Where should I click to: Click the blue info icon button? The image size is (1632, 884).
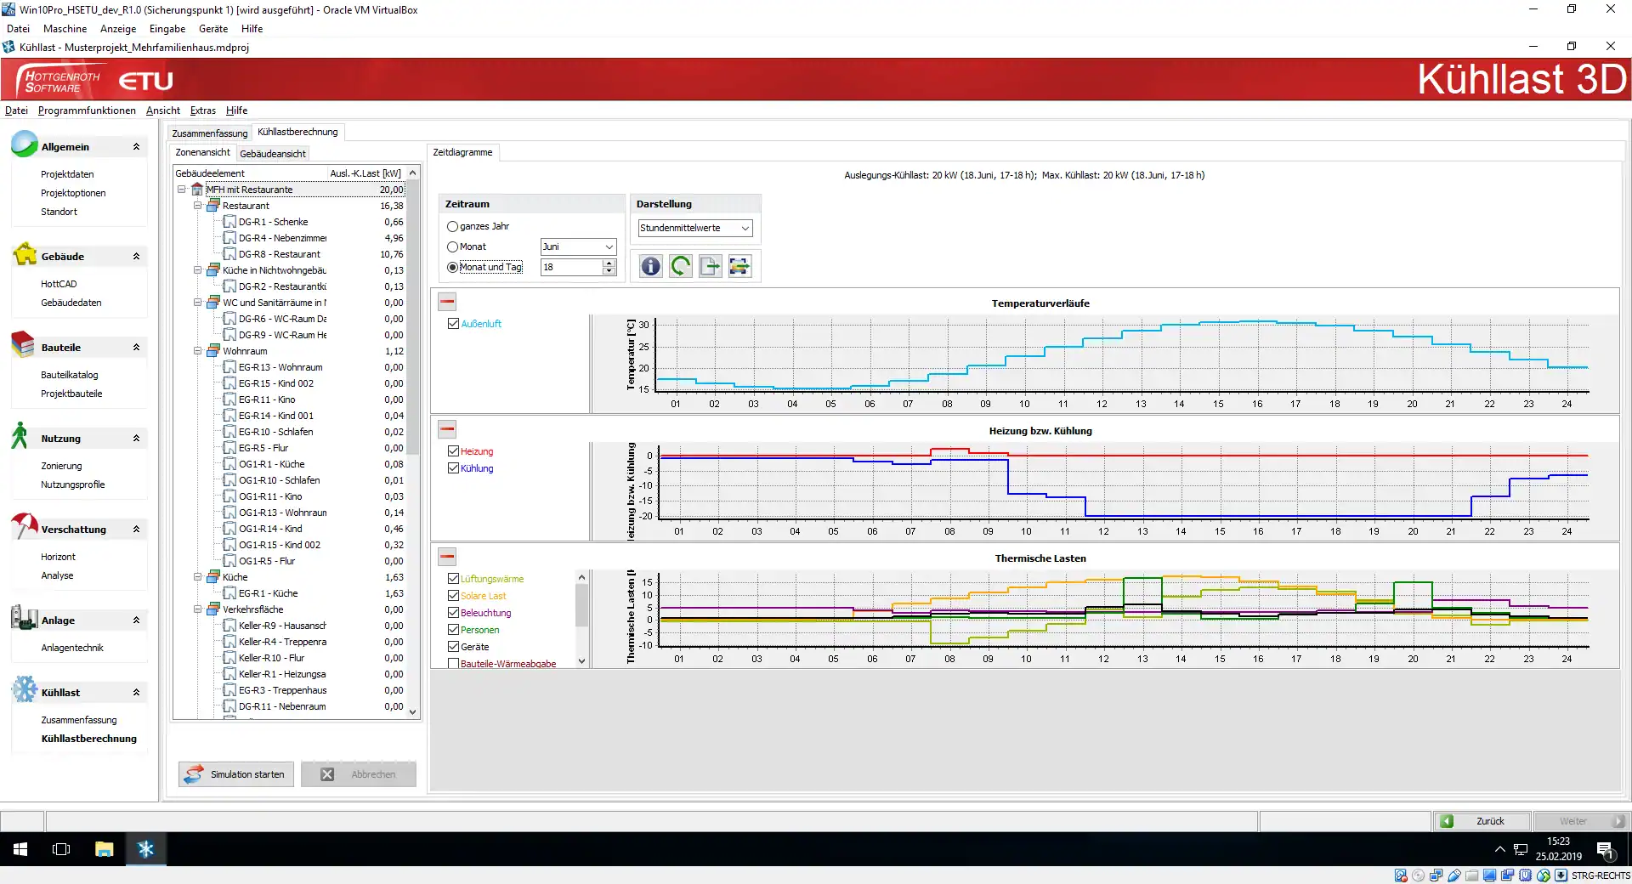[650, 267]
